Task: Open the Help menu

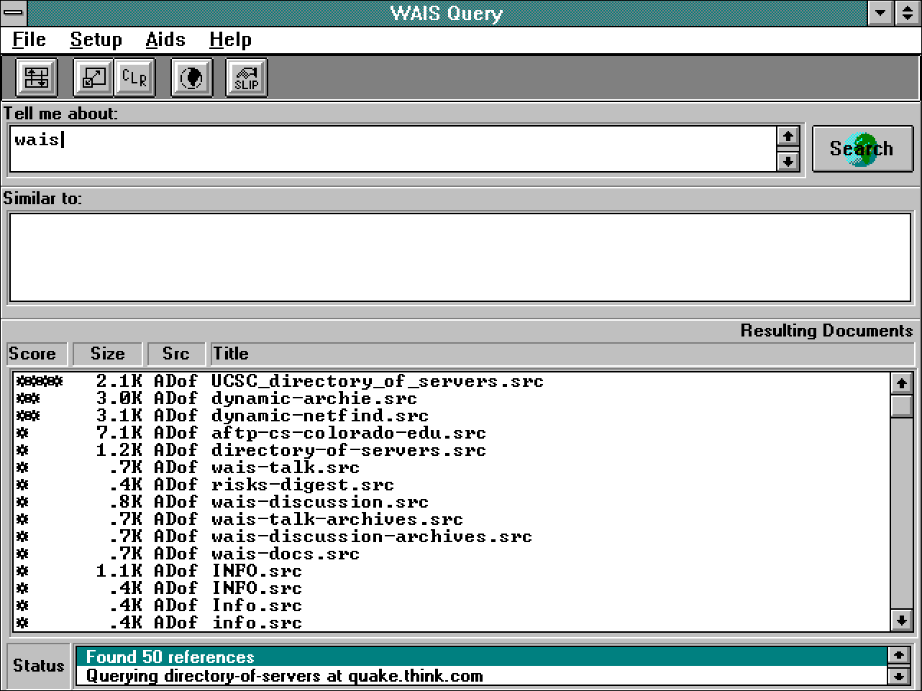Action: pos(230,40)
